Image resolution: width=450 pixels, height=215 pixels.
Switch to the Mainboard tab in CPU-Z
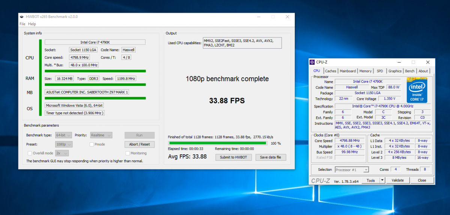point(348,71)
